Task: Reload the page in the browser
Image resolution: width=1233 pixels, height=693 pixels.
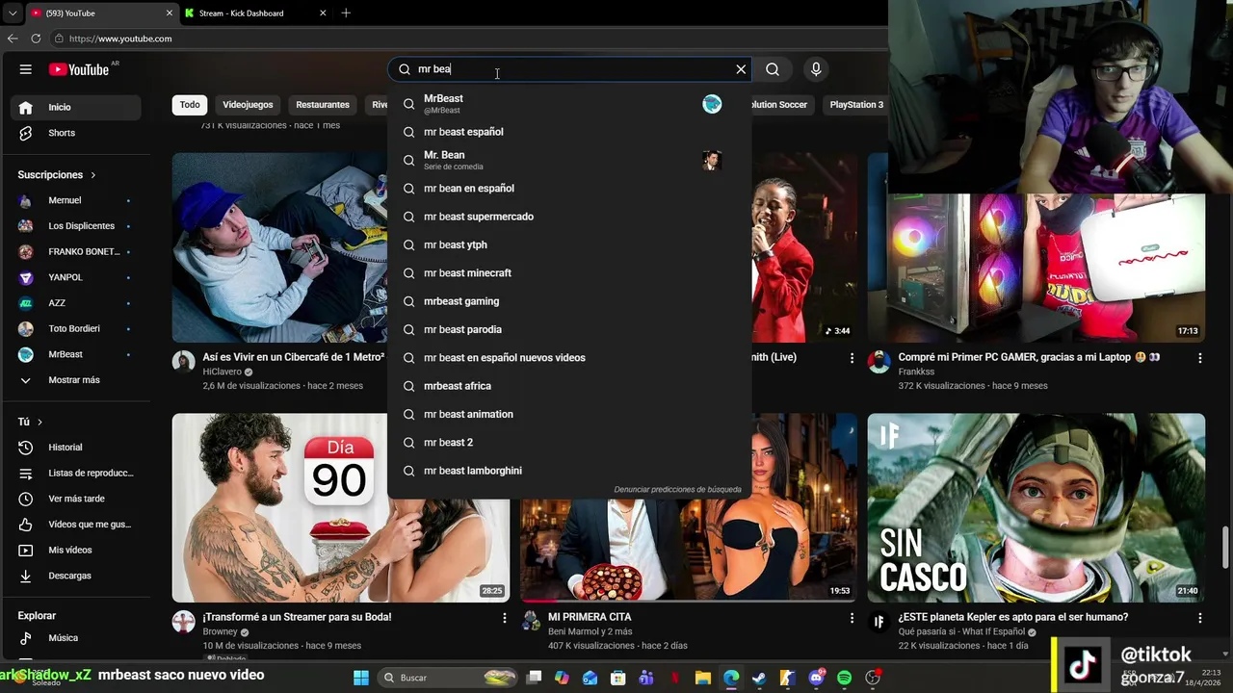Action: 36,38
